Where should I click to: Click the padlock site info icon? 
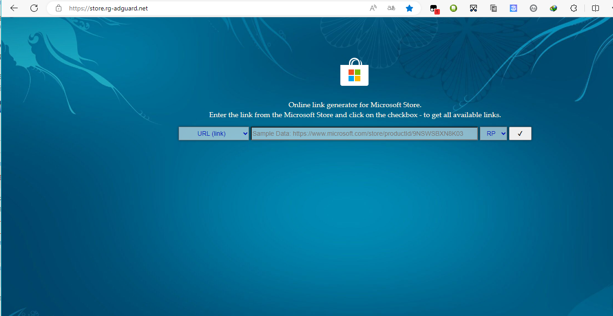58,8
